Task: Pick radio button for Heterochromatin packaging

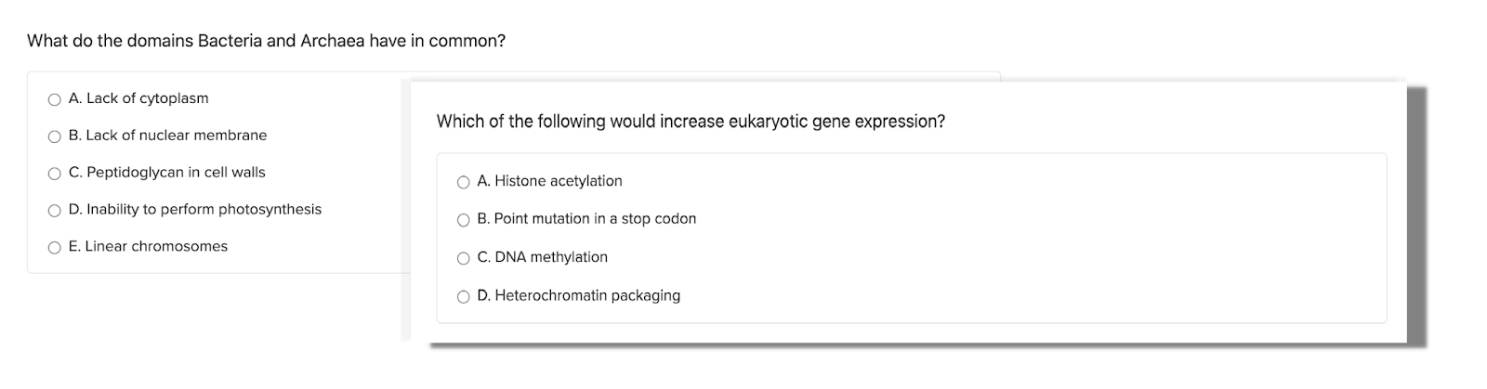Action: click(x=463, y=297)
